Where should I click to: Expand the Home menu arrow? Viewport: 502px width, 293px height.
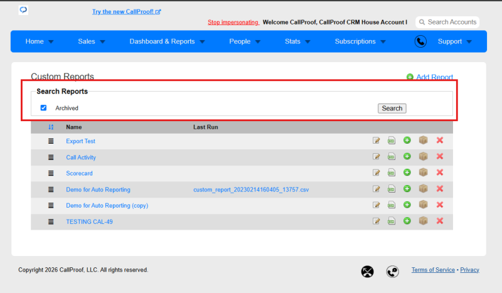pyautogui.click(x=51, y=41)
